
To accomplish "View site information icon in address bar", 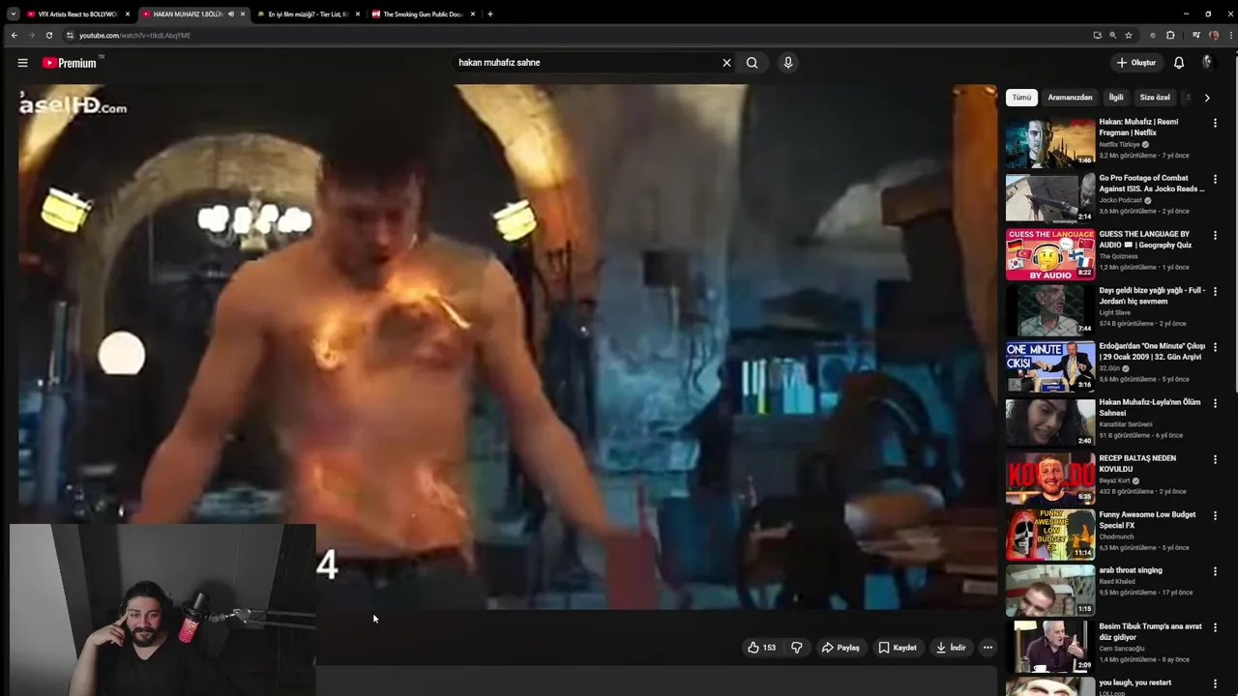I will point(70,36).
